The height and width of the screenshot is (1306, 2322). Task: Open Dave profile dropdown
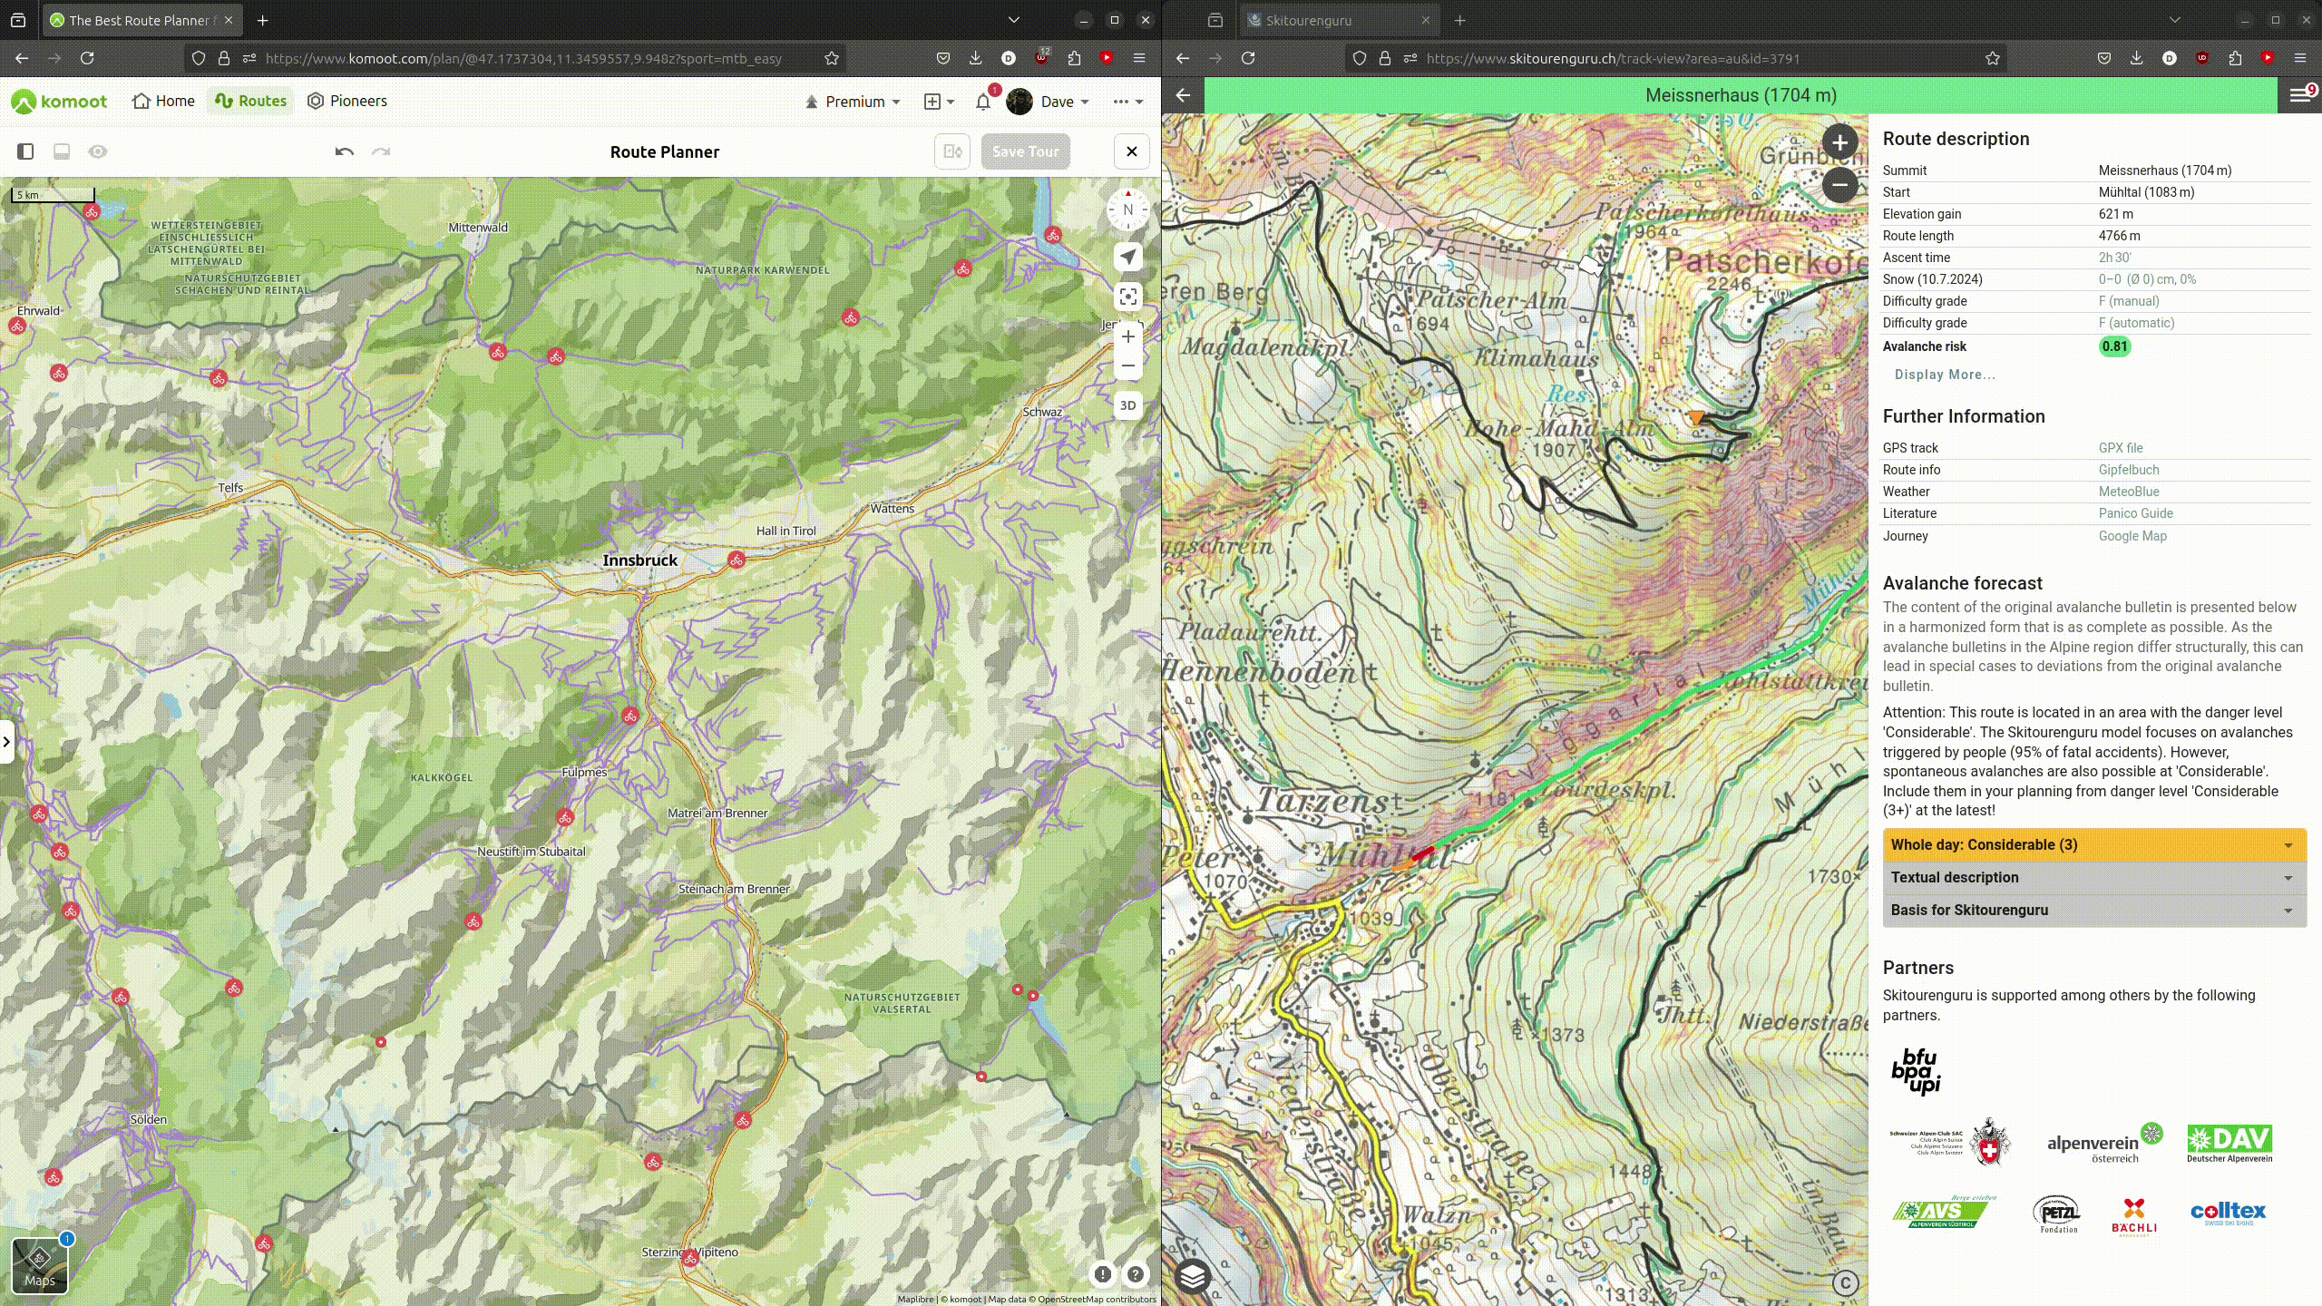1048,102
